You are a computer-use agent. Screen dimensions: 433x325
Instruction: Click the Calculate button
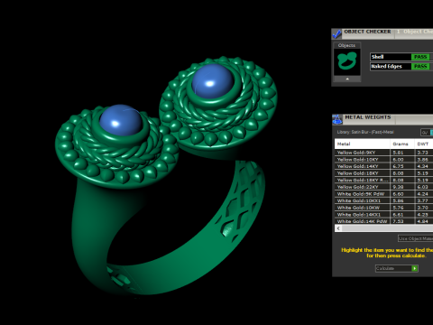pyautogui.click(x=397, y=268)
